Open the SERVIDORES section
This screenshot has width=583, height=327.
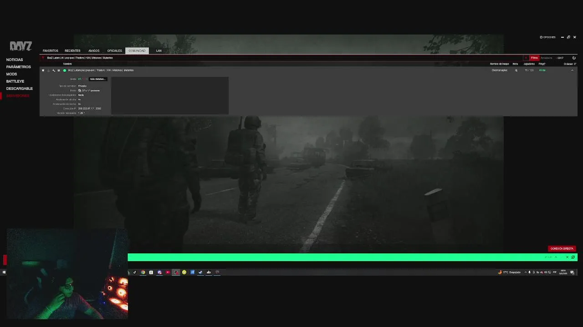tap(18, 96)
